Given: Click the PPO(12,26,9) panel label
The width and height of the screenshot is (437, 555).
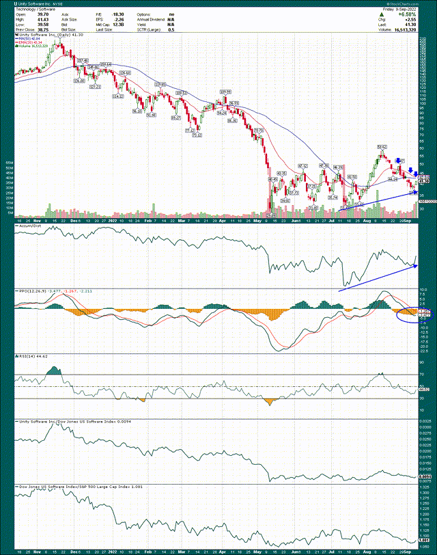Looking at the screenshot, I should point(54,291).
